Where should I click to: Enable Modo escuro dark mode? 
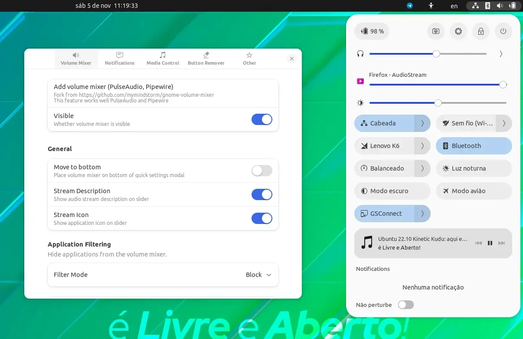pos(392,191)
